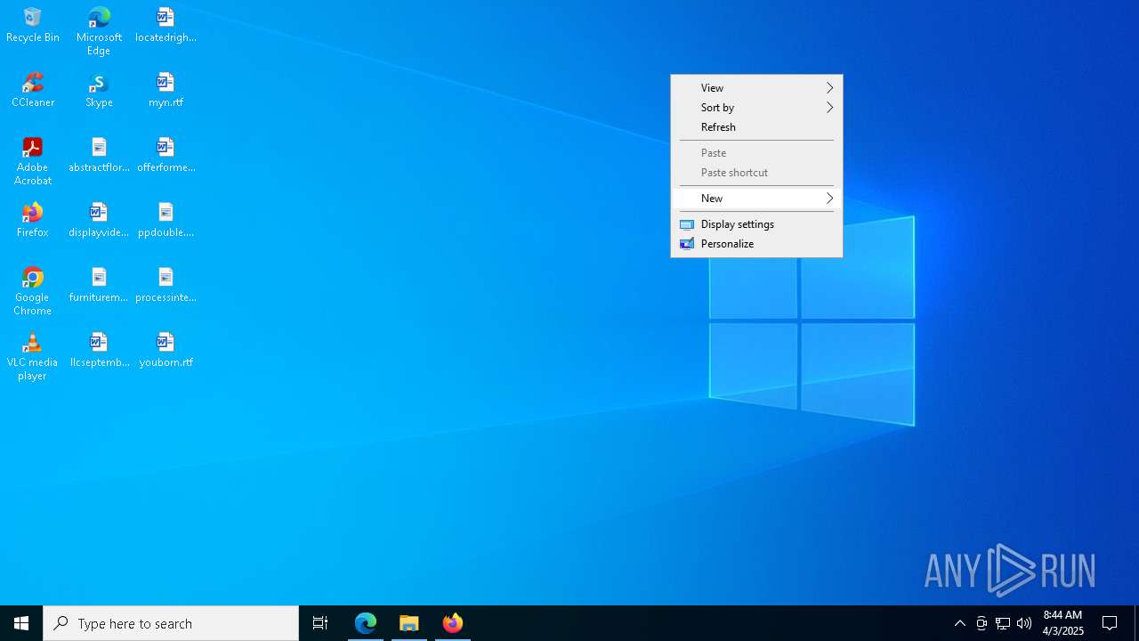
Task: Open the clock showing 8:44 AM
Action: 1062,623
